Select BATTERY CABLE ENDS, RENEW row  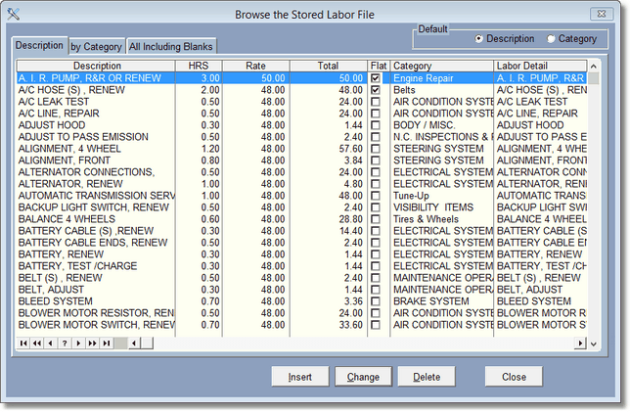coord(301,243)
